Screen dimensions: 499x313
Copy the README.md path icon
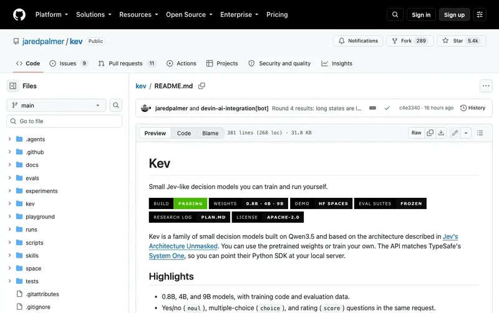coord(201,86)
